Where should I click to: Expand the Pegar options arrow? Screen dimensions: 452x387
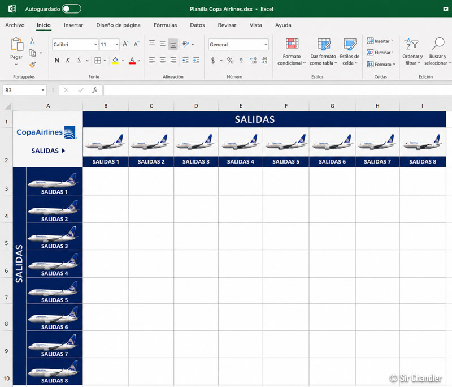[x=16, y=64]
